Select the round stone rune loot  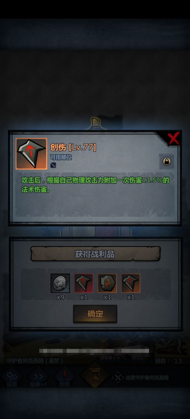(x=107, y=283)
